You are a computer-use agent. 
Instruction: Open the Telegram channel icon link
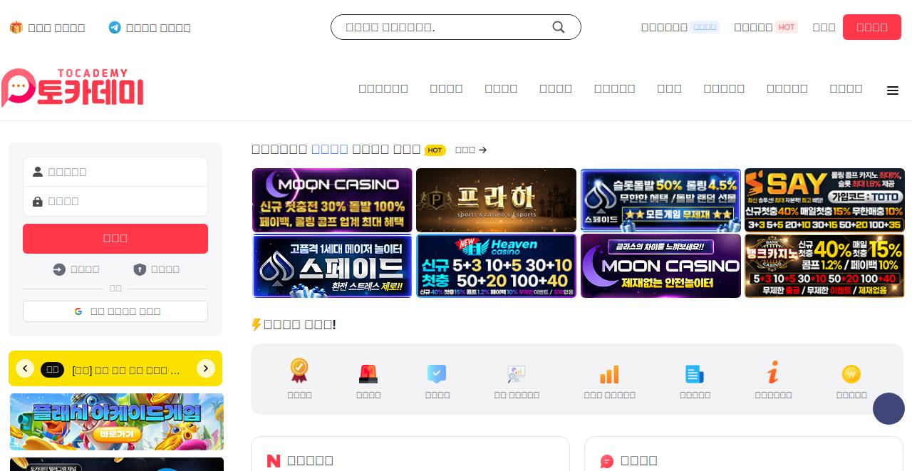[x=150, y=28]
